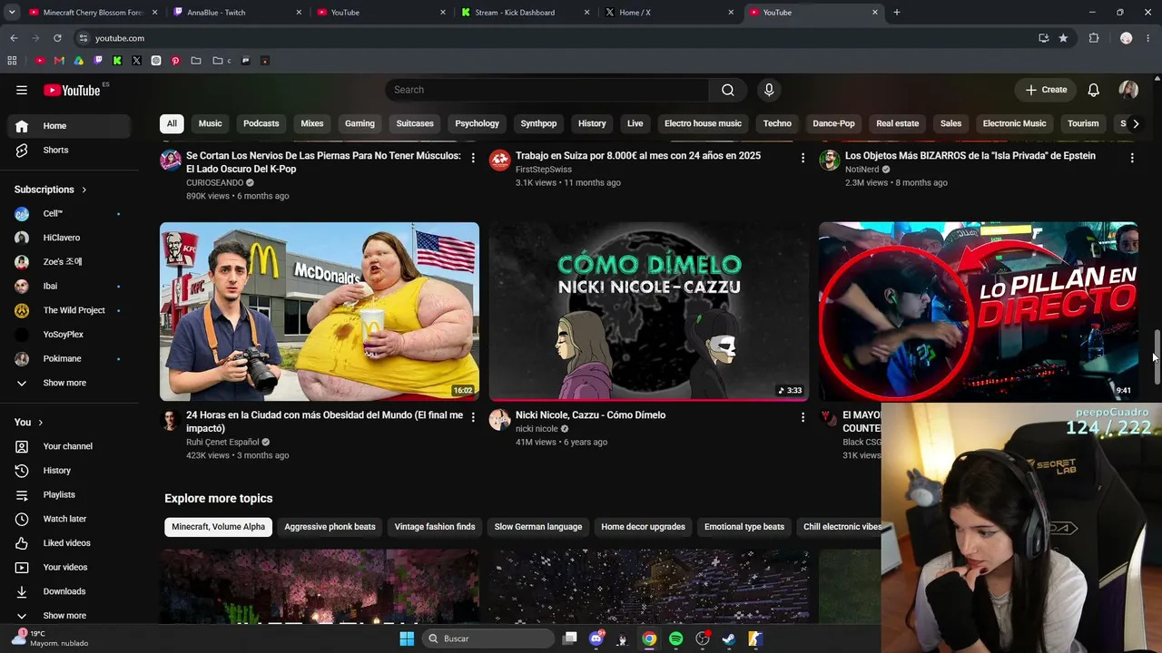Open The Wild Project channel
Screen dimensions: 1162x653
click(x=69, y=310)
